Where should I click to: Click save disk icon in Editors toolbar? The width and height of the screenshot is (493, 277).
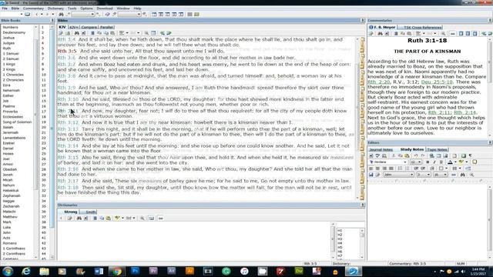point(371,175)
